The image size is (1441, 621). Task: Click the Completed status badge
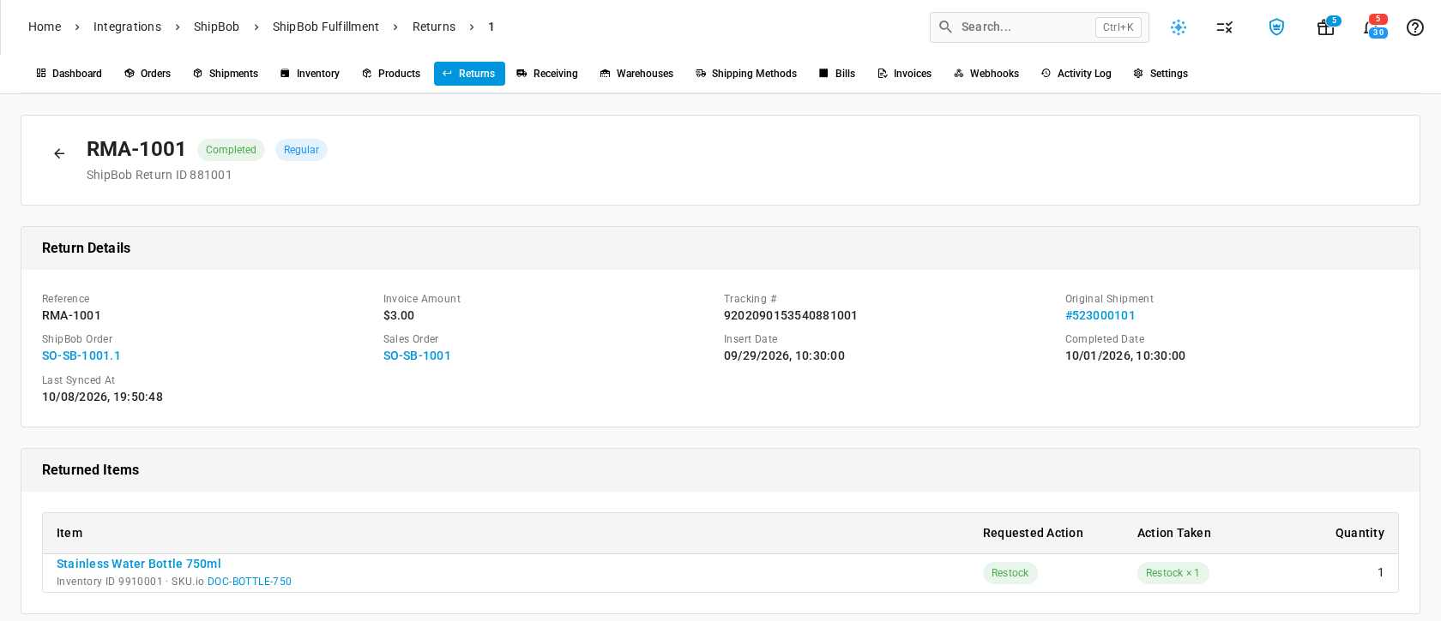click(231, 150)
